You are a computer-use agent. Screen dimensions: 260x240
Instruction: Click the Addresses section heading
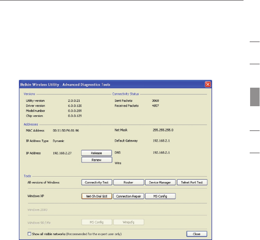coord(31,124)
